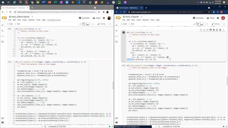Open code snippets in hw5_vf sidebar
Screen dimensions: 228x128
click(116, 36)
